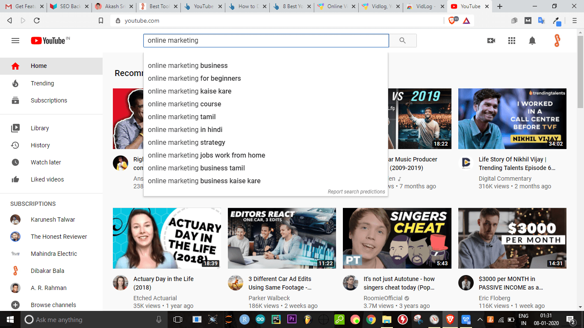584x328 pixels.
Task: Open Task View on taskbar
Action: [x=177, y=319]
